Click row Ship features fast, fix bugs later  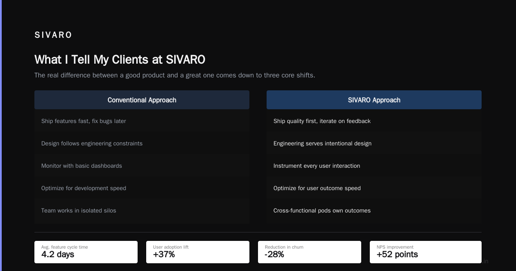[142, 121]
